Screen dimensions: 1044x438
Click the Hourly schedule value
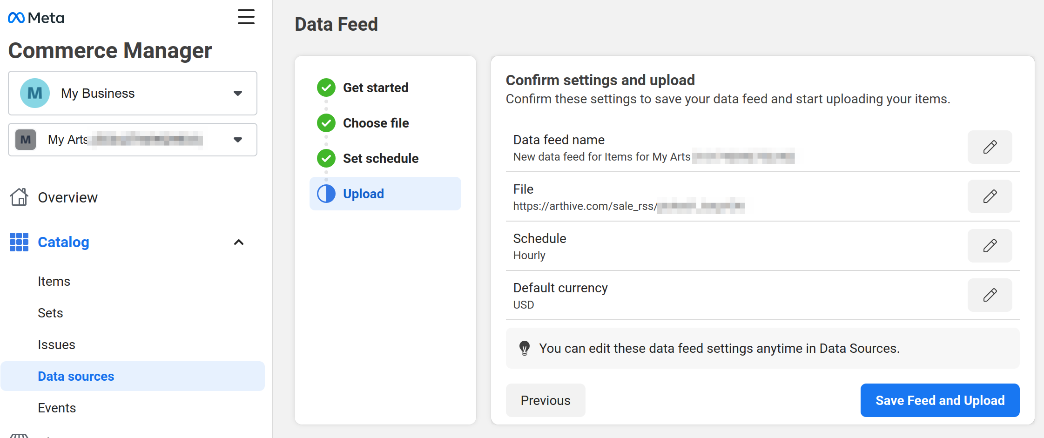point(529,256)
